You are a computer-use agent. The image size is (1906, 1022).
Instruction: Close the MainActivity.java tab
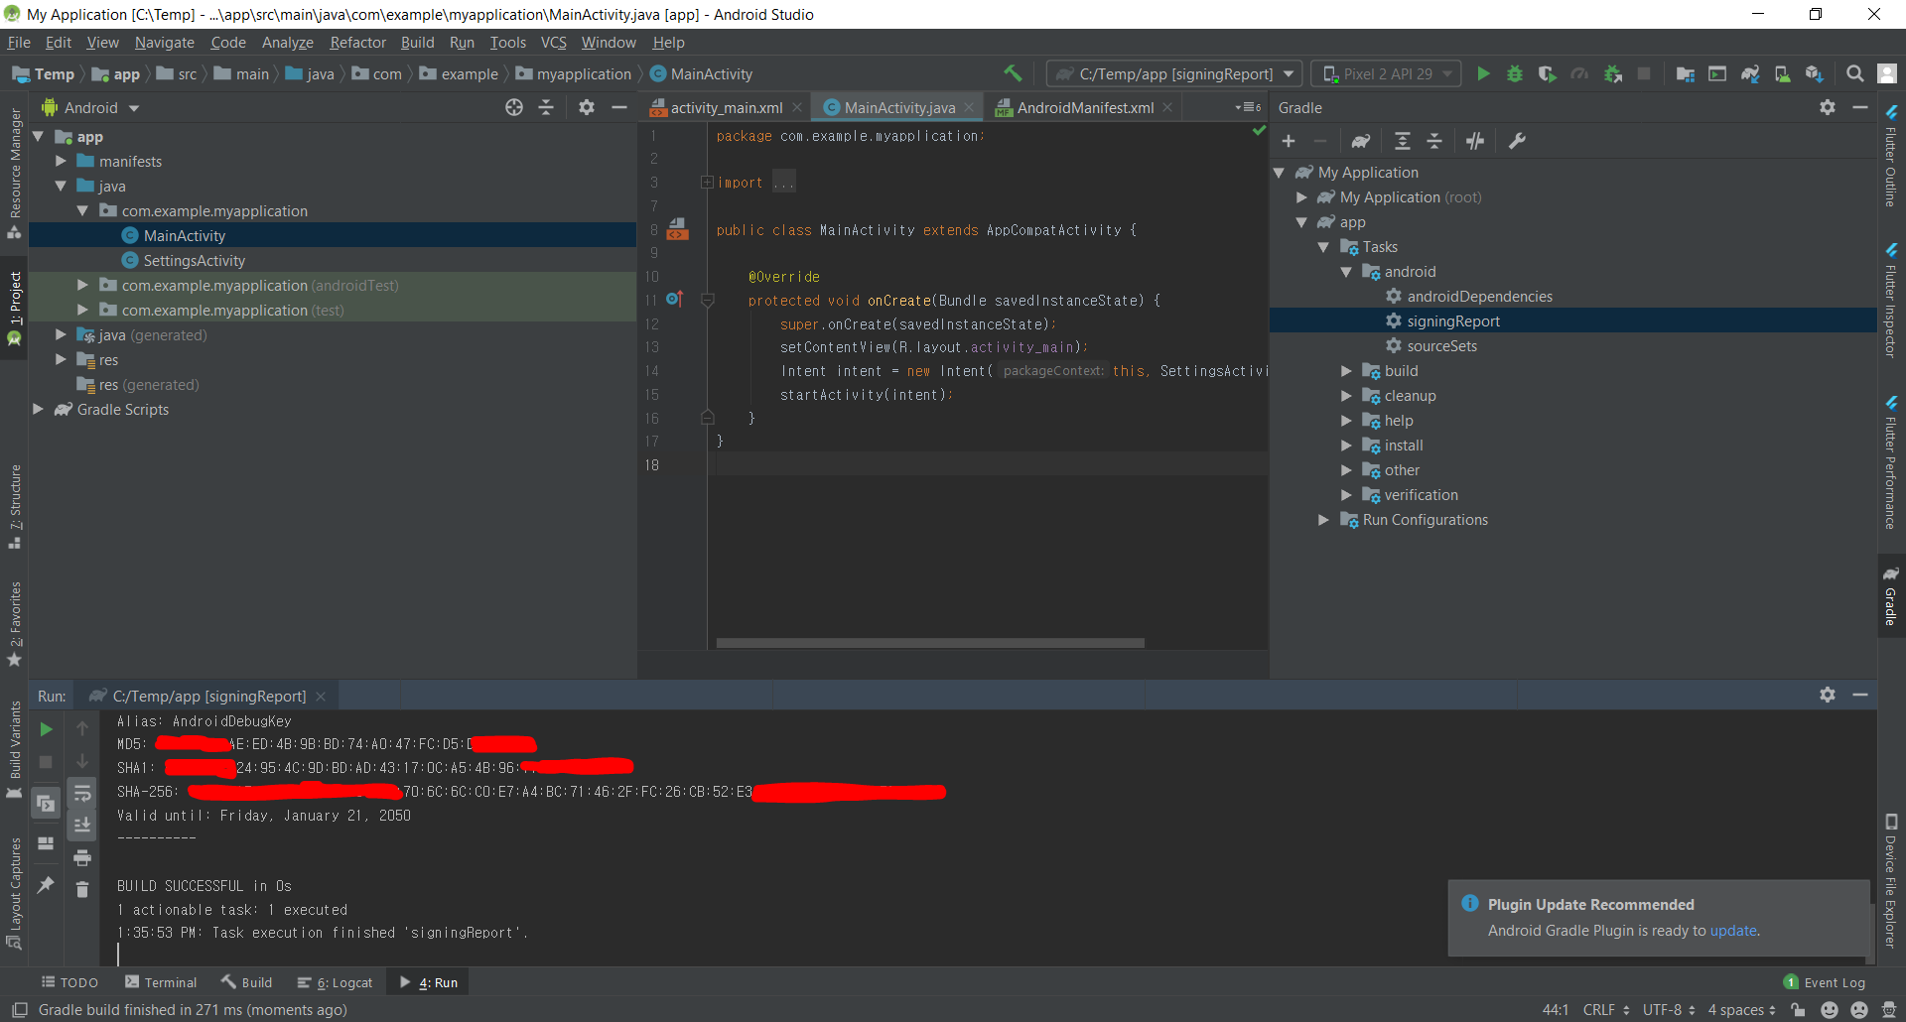tap(969, 107)
